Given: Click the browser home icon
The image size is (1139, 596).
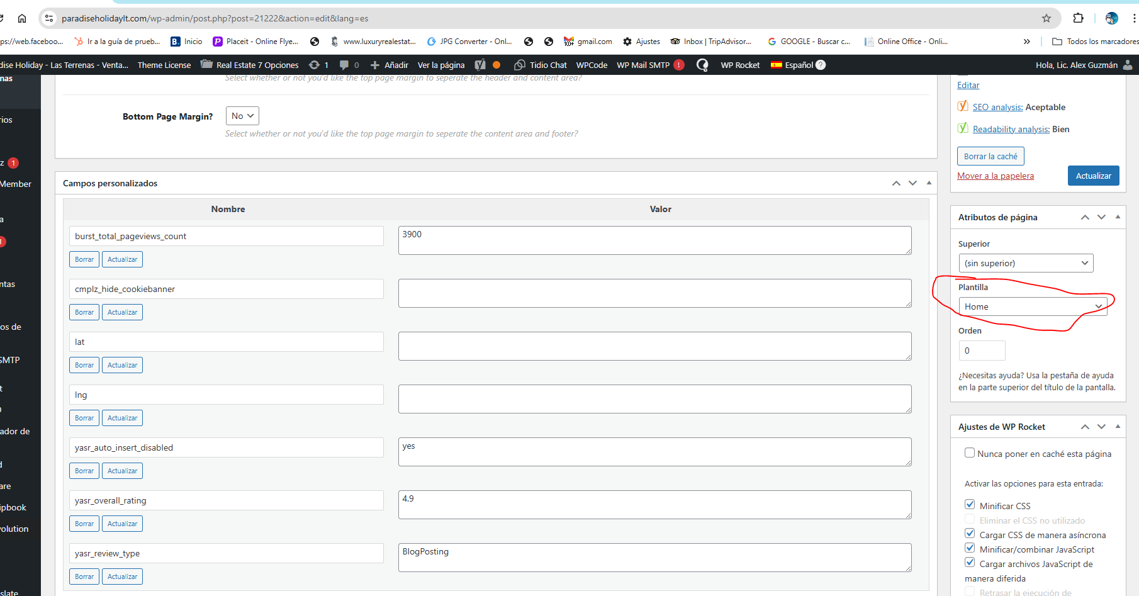Looking at the screenshot, I should 22,18.
